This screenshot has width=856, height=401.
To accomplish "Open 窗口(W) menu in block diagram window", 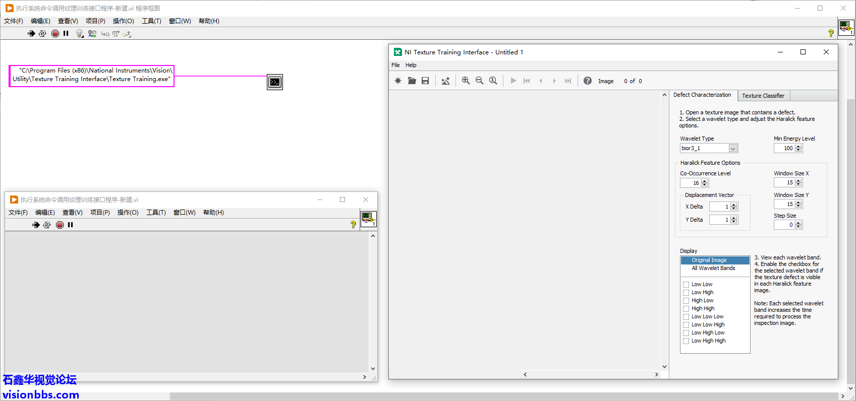I will pyautogui.click(x=180, y=21).
